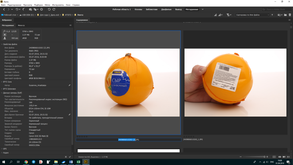
Task: Collapse the IPTC Core section
Action: click(7, 82)
